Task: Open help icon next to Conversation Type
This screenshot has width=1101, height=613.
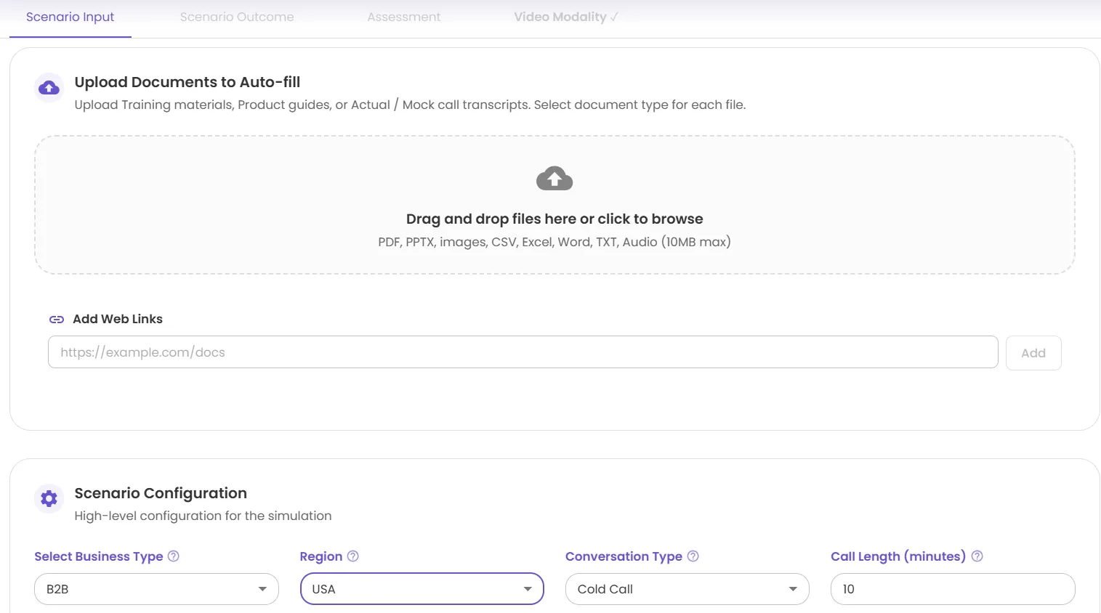Action: pyautogui.click(x=693, y=556)
